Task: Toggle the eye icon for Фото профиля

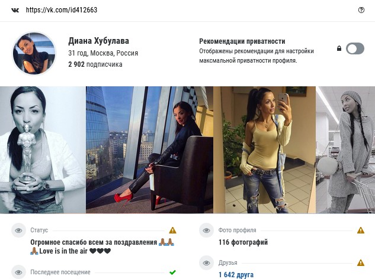Action: click(x=206, y=231)
